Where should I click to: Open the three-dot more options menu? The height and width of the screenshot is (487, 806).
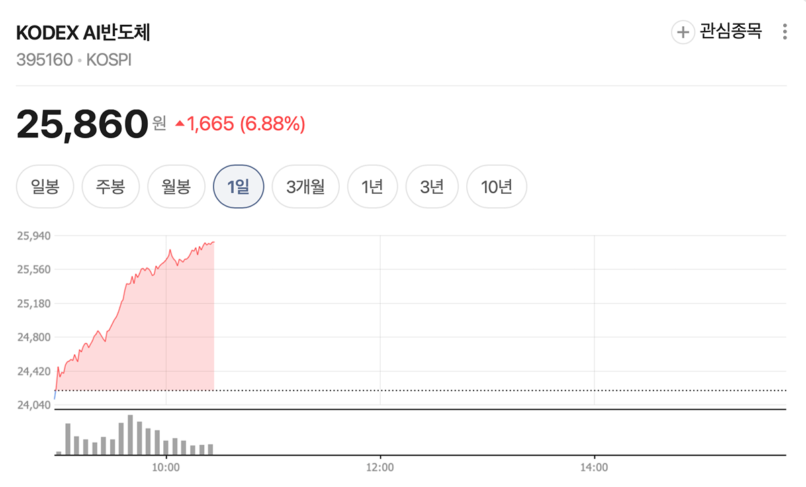tap(785, 32)
